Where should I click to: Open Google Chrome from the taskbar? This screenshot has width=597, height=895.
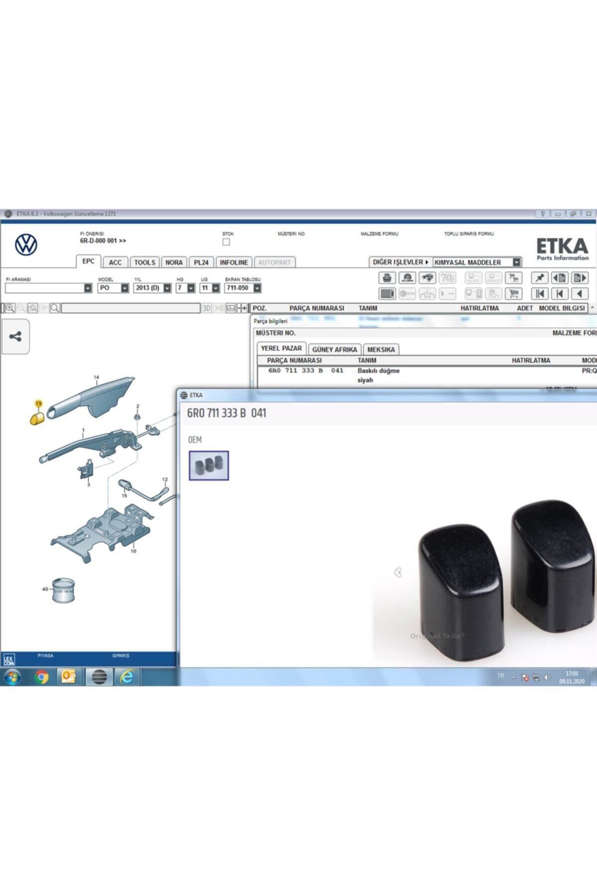(42, 677)
